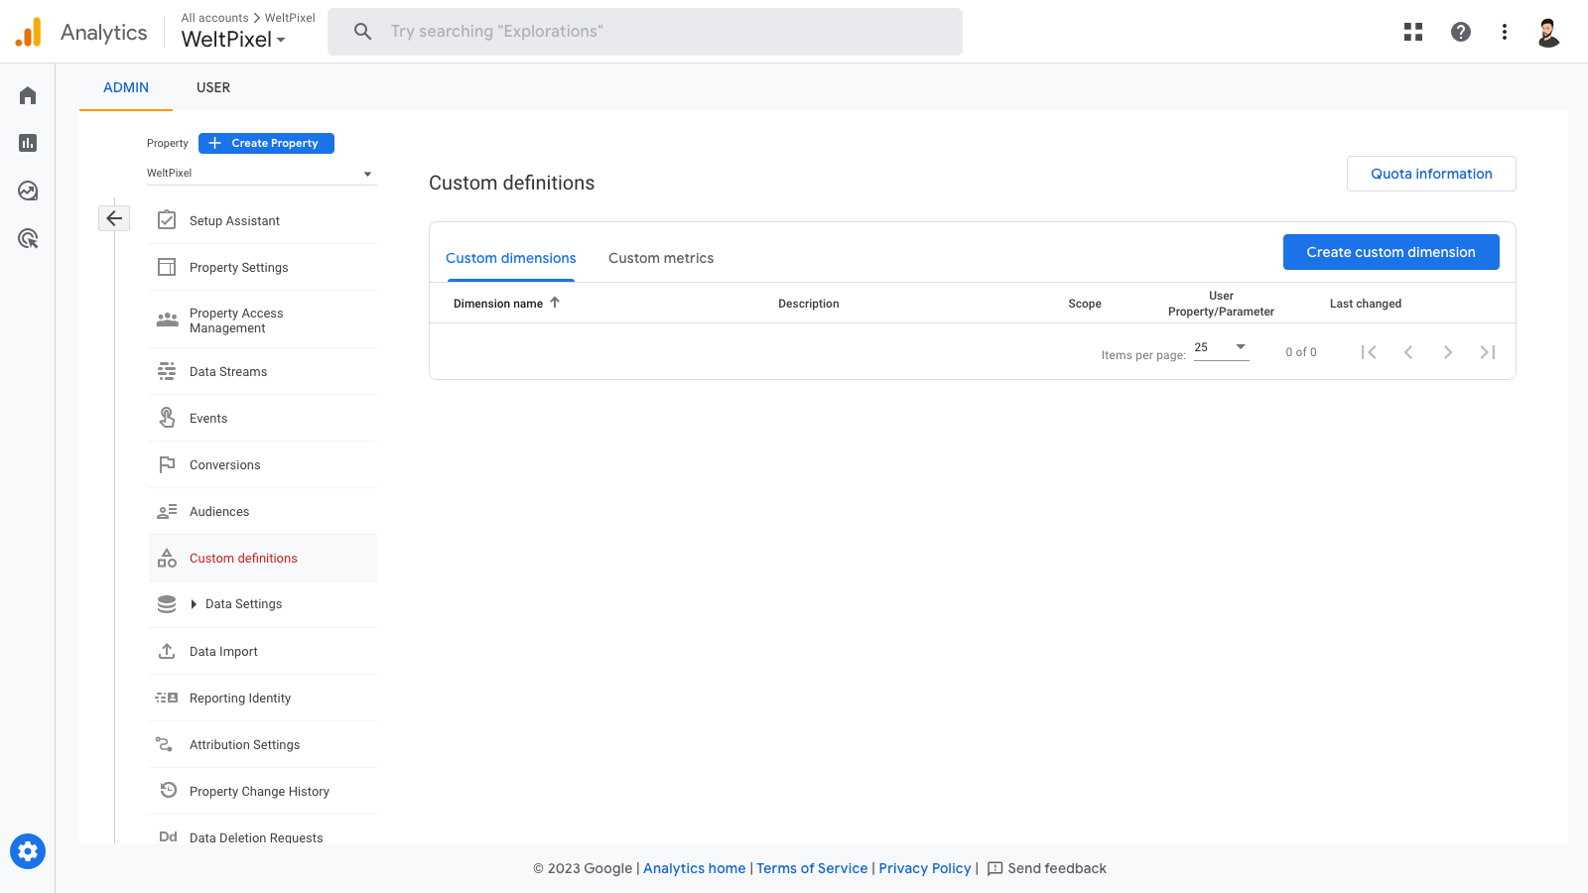This screenshot has width=1588, height=893.
Task: Click the Custom definitions shapes icon
Action: [167, 558]
